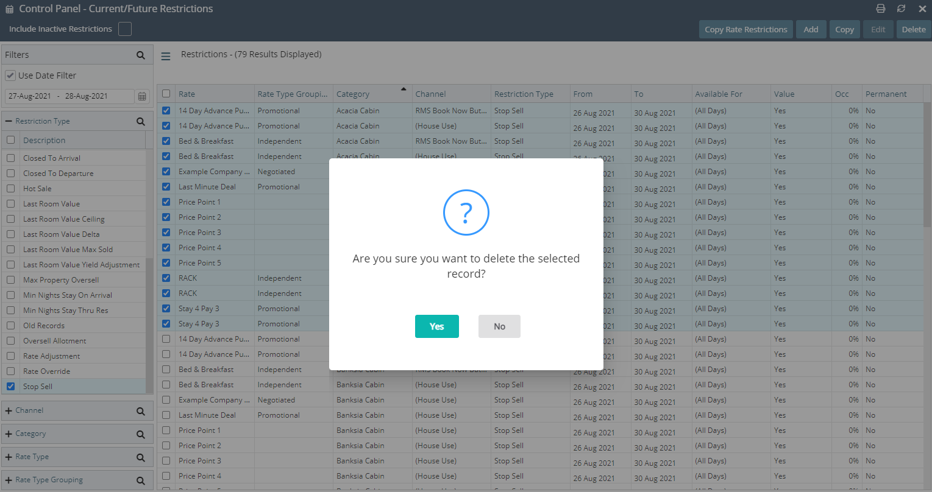The height and width of the screenshot is (492, 932).
Task: Collapse the Restriction Type filter section
Action: tap(9, 121)
